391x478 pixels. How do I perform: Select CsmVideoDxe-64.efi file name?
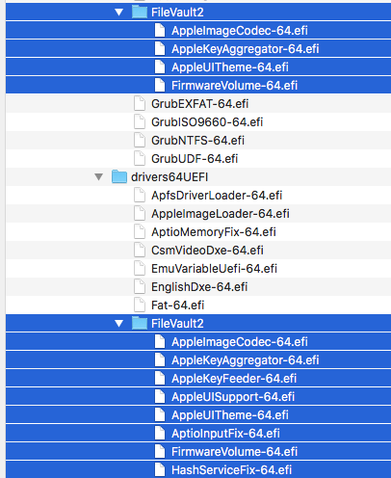(207, 251)
